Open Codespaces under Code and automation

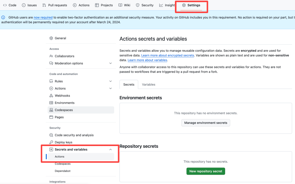click(81, 110)
